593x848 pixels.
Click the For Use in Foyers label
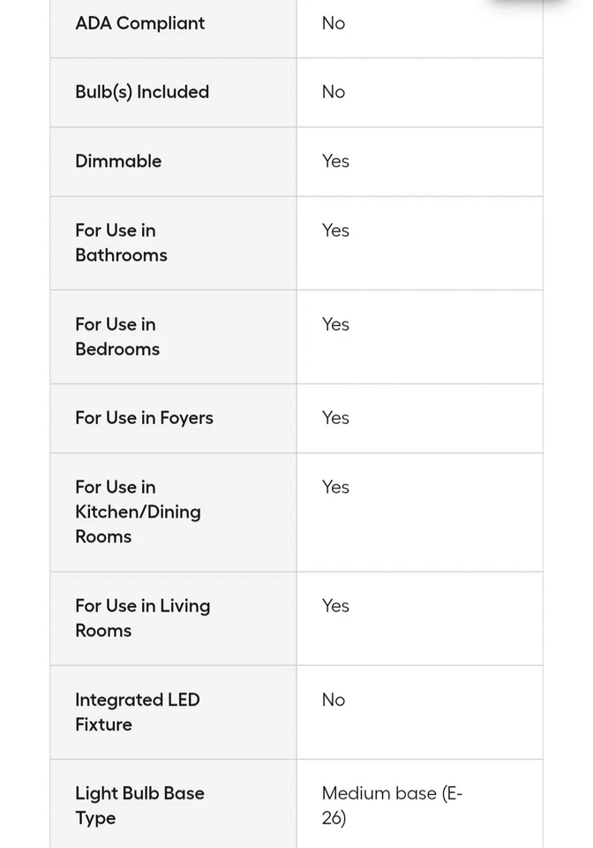click(144, 418)
